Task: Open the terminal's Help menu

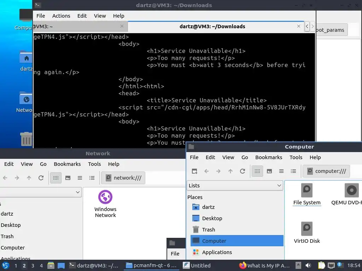Action: click(119, 16)
